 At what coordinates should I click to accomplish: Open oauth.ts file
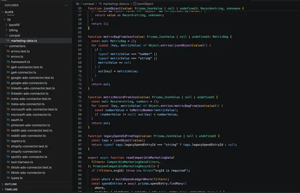(17, 120)
